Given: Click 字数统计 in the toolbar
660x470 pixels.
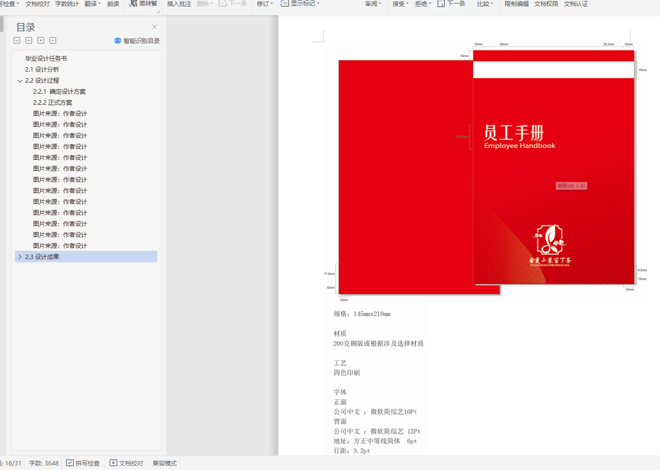Looking at the screenshot, I should coord(67,4).
